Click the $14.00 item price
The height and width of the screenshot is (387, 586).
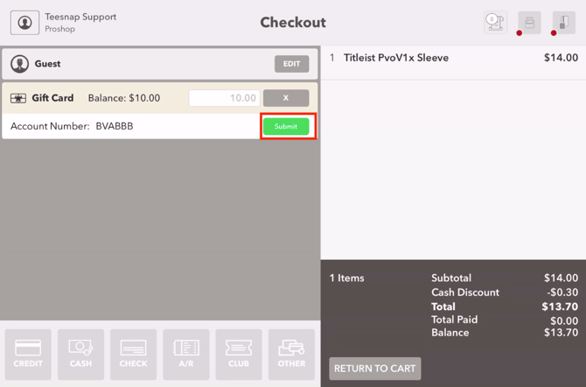point(561,58)
